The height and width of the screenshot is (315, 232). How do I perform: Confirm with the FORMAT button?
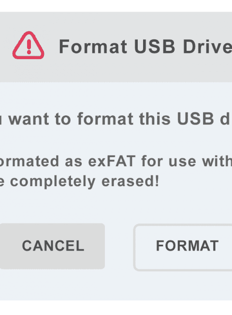[183, 248]
